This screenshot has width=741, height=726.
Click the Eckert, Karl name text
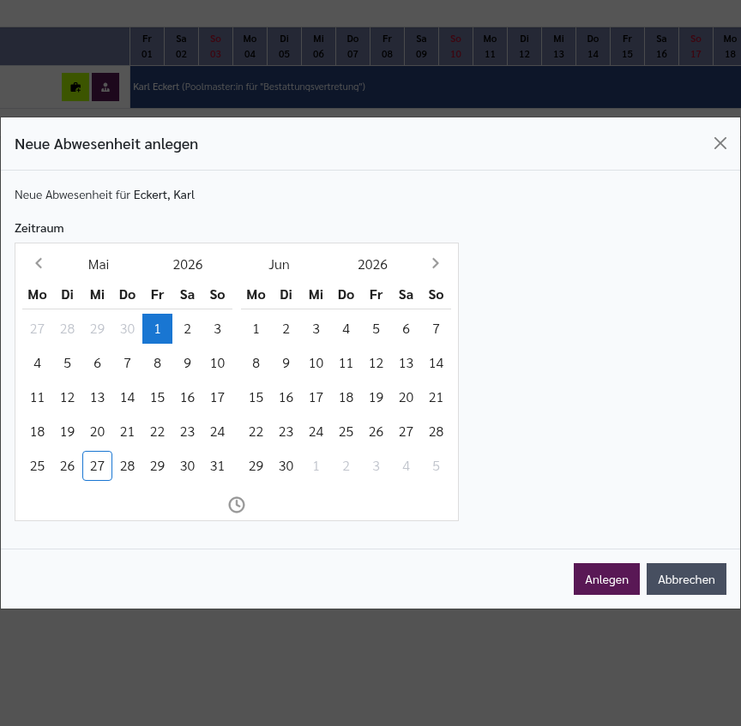point(164,195)
